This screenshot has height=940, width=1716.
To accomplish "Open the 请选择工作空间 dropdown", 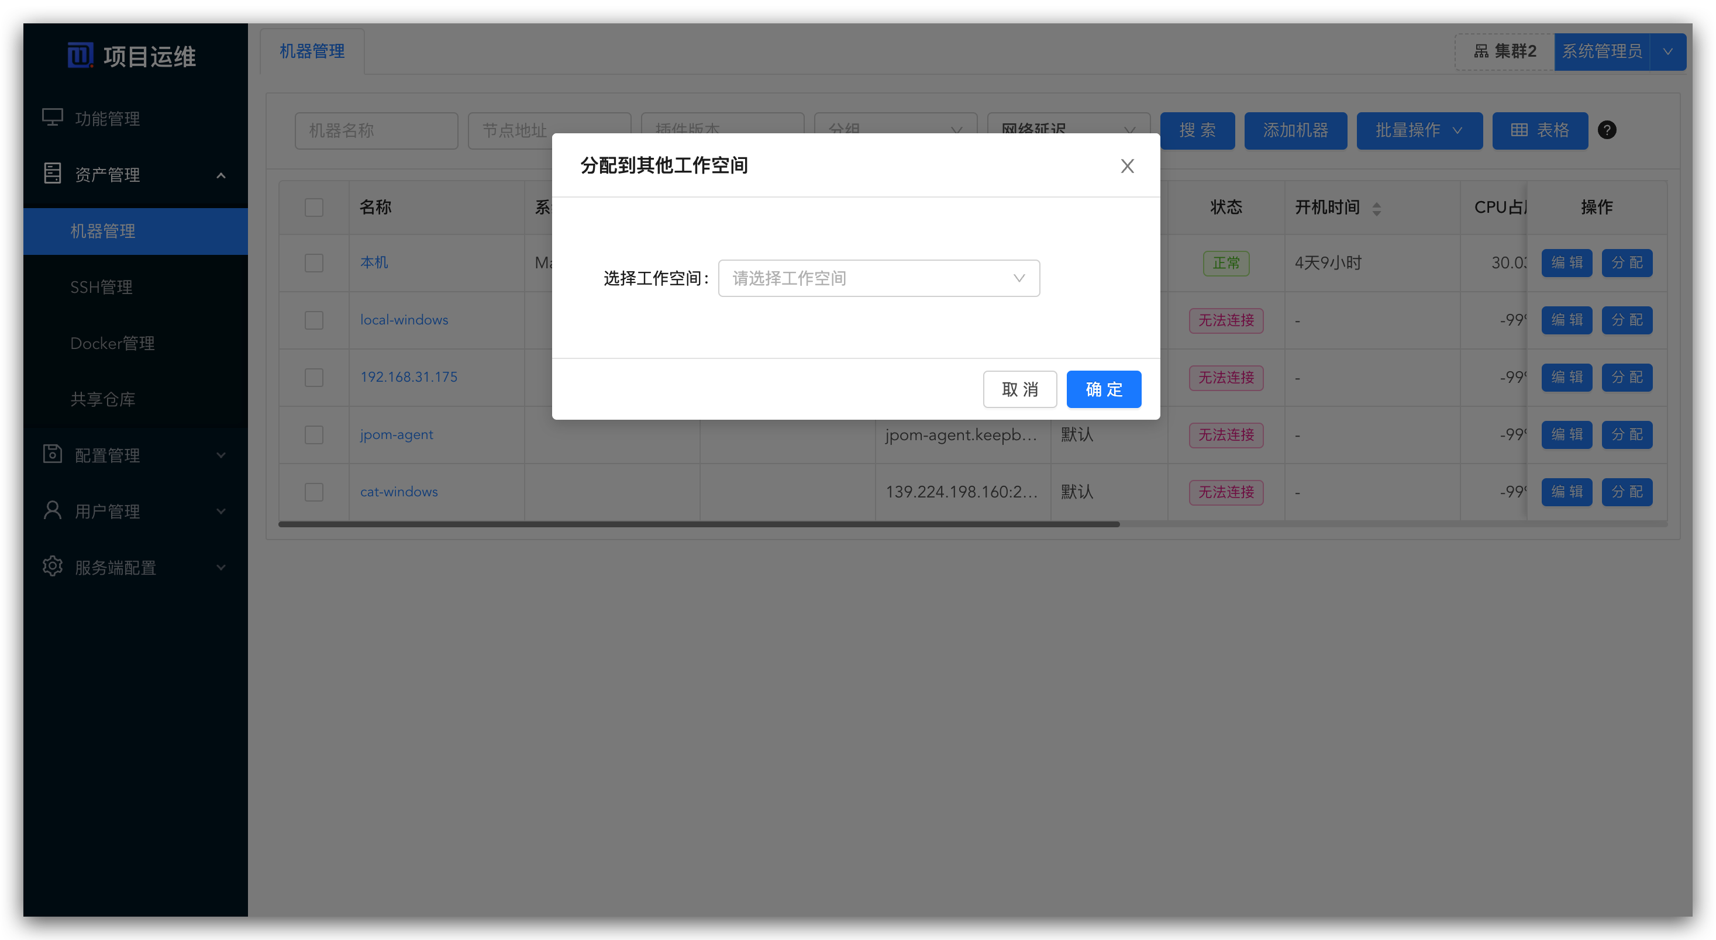I will pos(878,278).
